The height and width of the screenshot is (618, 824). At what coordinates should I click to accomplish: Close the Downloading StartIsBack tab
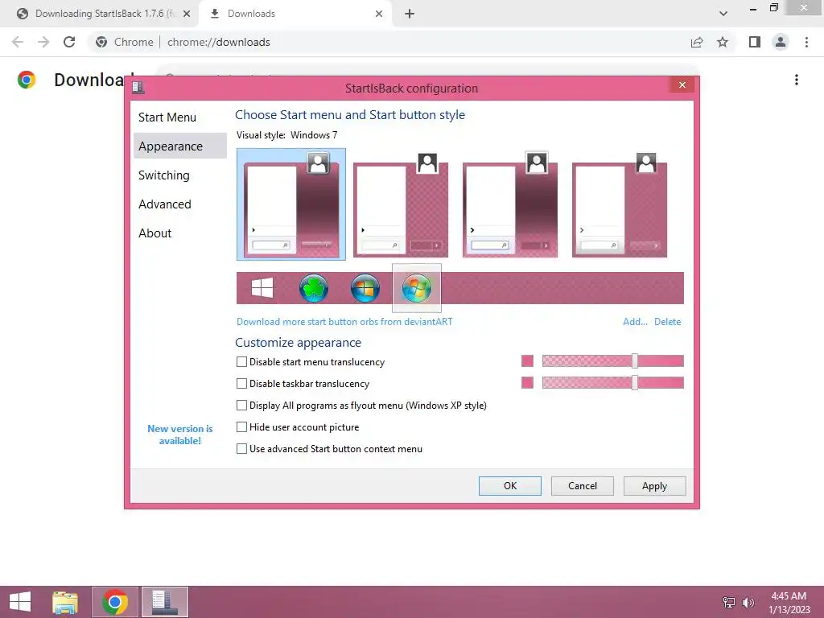(x=187, y=14)
